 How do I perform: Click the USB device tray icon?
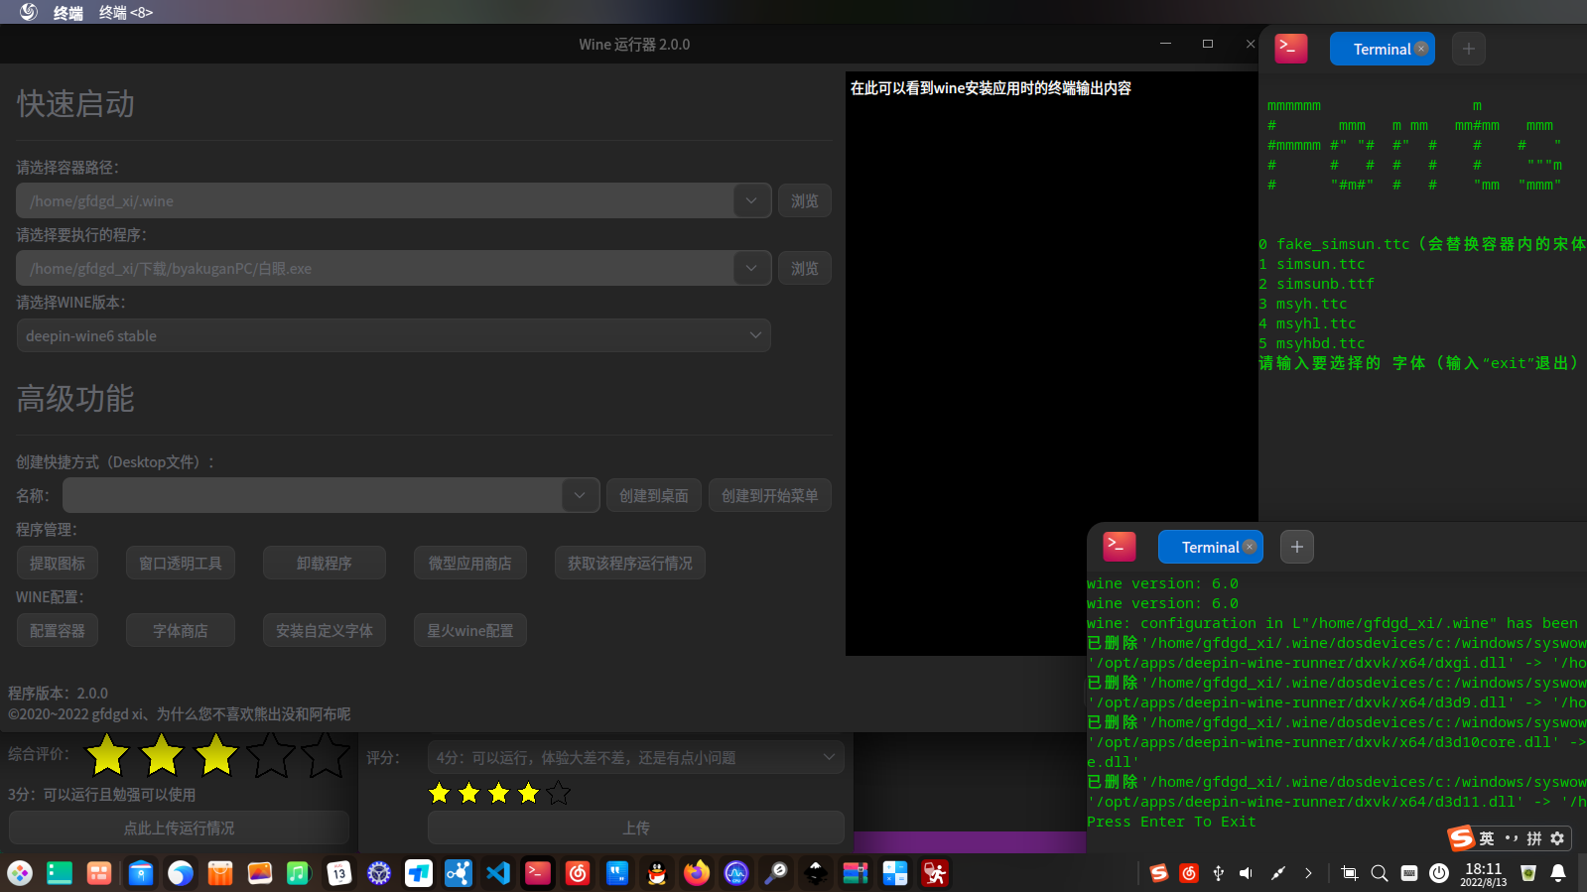point(1218,873)
